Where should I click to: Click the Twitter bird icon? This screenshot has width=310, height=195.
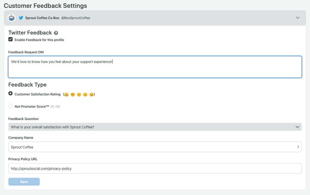click(x=21, y=18)
